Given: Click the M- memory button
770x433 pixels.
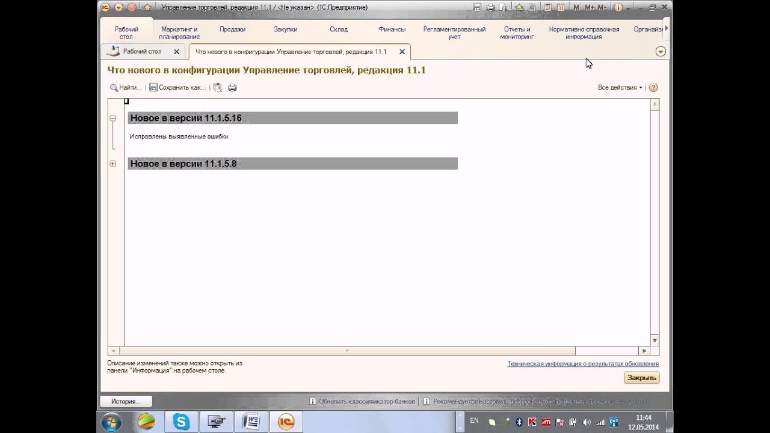Looking at the screenshot, I should coord(602,7).
